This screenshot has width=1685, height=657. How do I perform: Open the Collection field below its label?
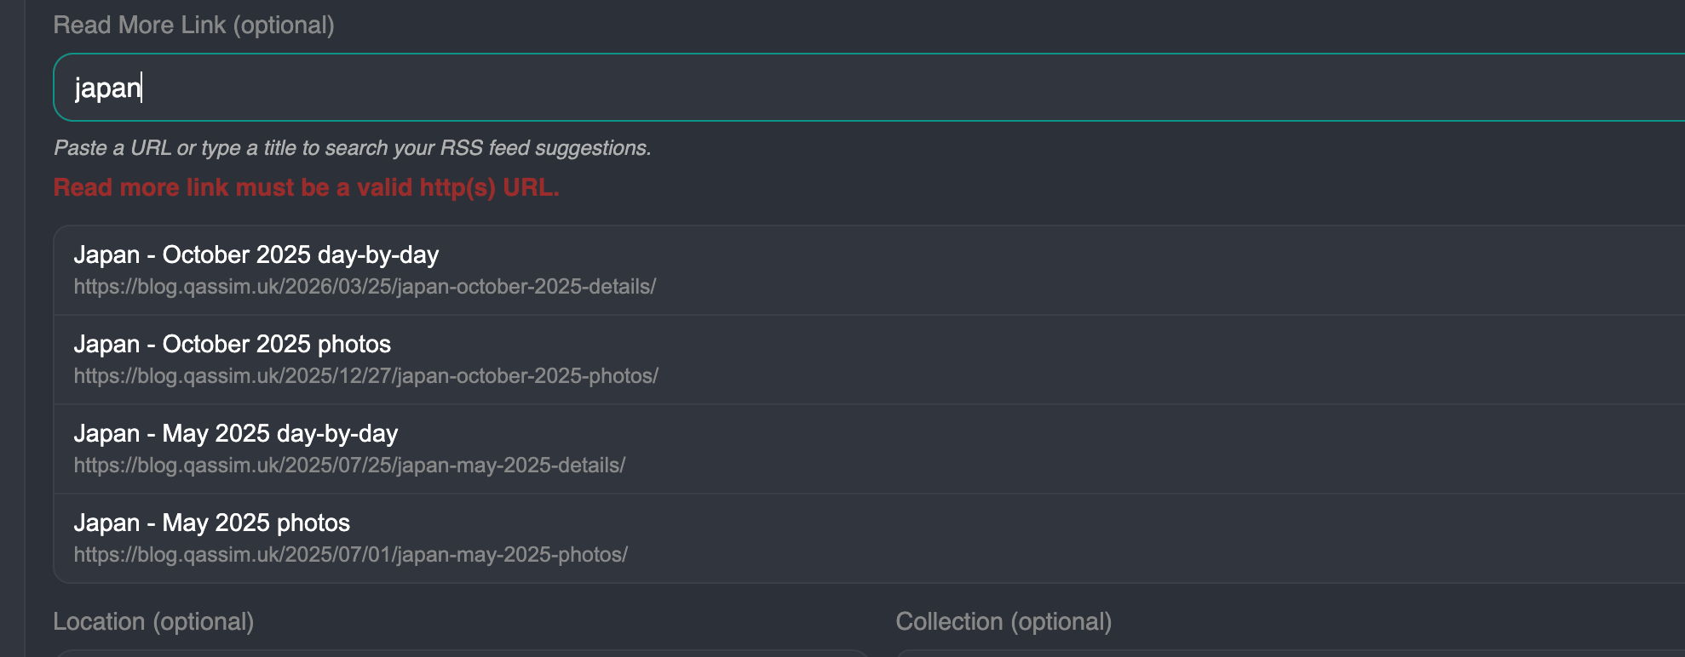1278,654
